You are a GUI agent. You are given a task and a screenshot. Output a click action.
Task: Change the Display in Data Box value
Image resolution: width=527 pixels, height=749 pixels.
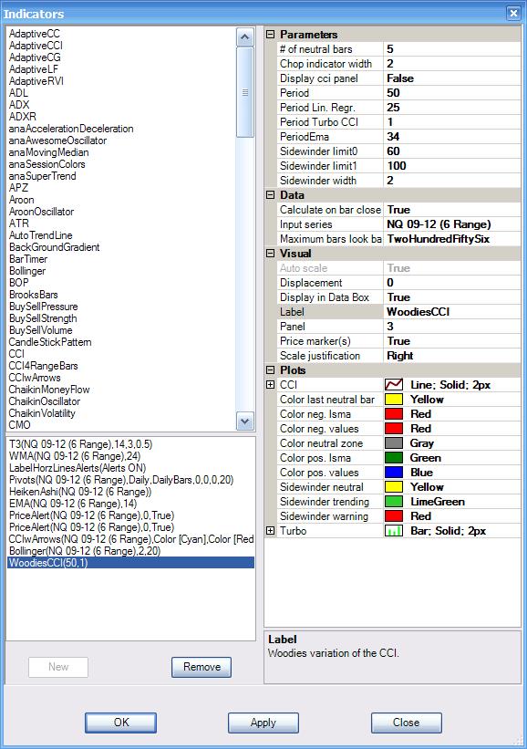click(452, 297)
